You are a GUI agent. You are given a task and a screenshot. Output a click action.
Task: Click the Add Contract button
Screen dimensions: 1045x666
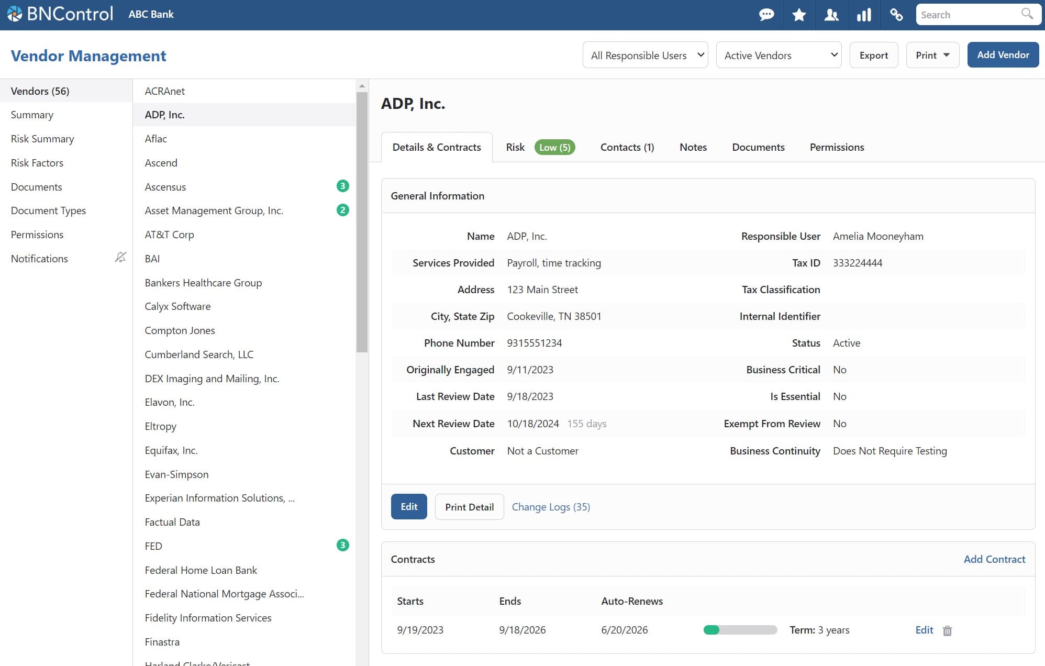994,559
